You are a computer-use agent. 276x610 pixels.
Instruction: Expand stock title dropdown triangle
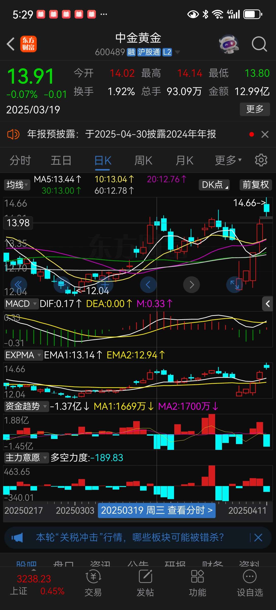pyautogui.click(x=178, y=52)
